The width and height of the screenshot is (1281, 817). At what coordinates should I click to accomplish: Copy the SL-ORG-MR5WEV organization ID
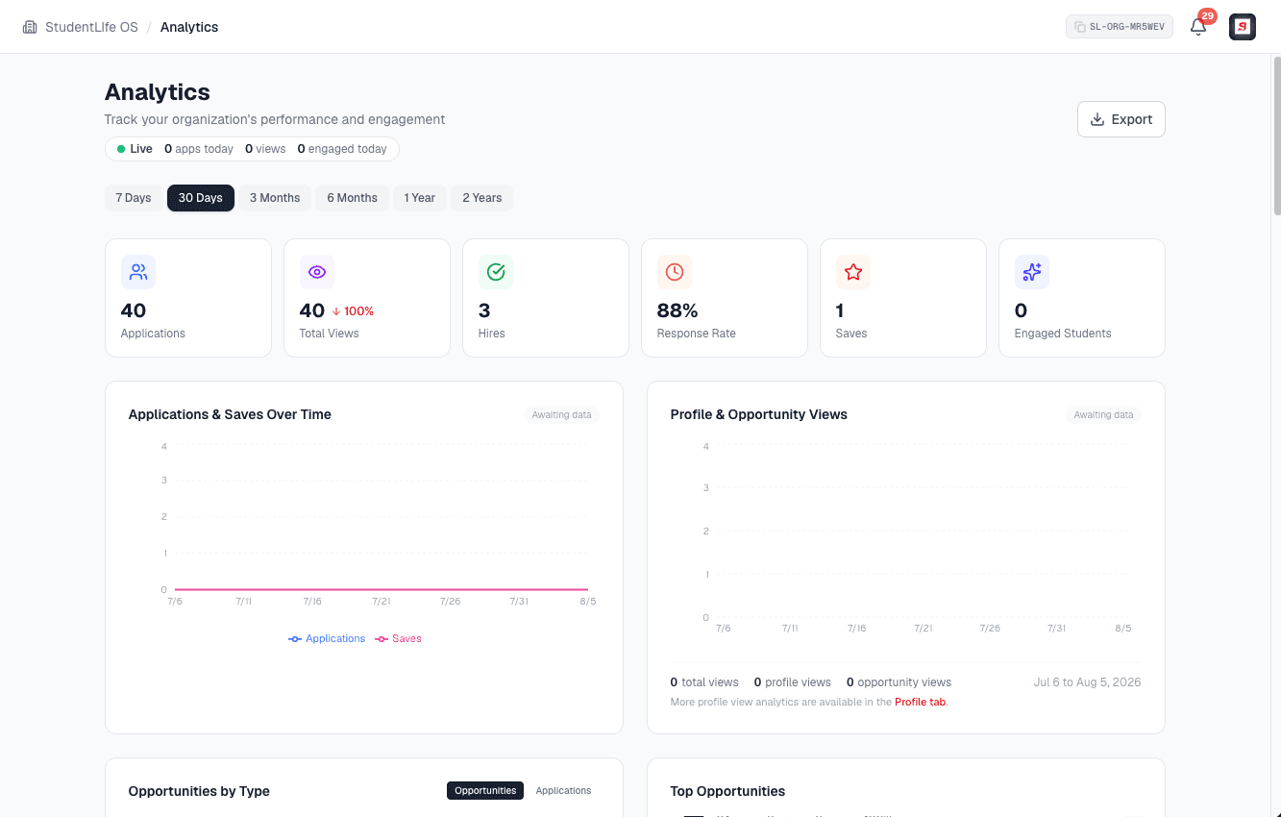click(1120, 27)
